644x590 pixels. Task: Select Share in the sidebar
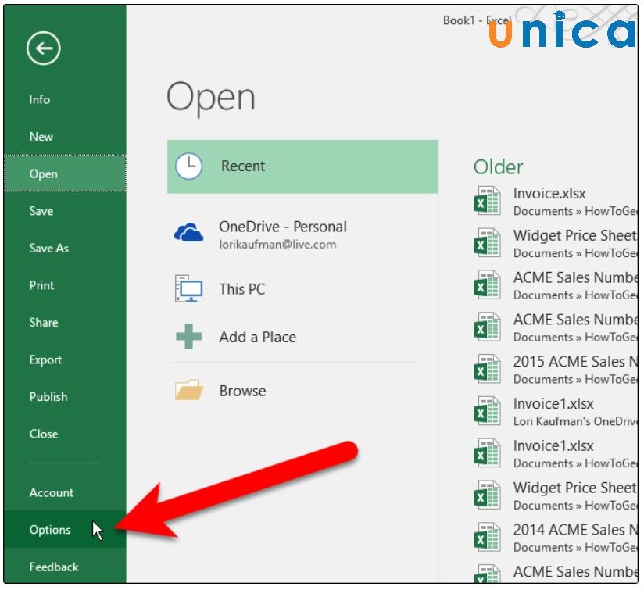(65, 322)
